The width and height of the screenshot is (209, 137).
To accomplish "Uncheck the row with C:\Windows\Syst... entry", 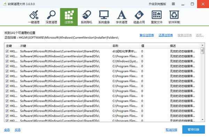I will click(7, 61).
